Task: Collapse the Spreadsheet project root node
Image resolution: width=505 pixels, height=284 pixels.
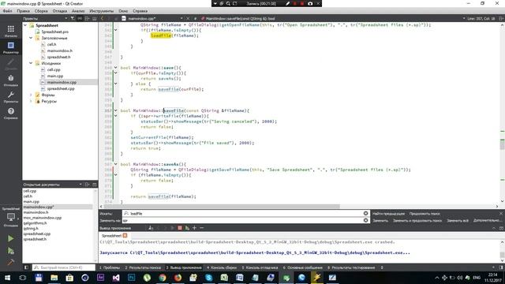Action: 25,25
